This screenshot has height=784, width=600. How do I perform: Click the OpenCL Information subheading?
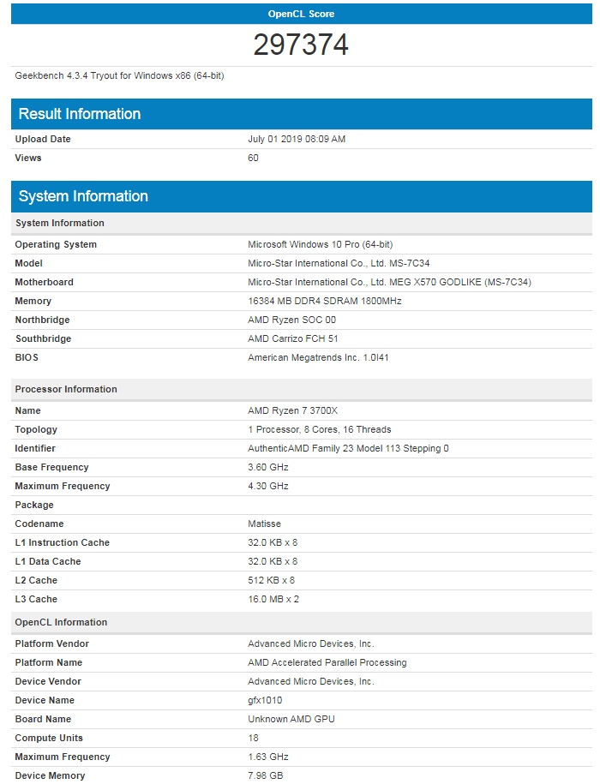pyautogui.click(x=61, y=622)
